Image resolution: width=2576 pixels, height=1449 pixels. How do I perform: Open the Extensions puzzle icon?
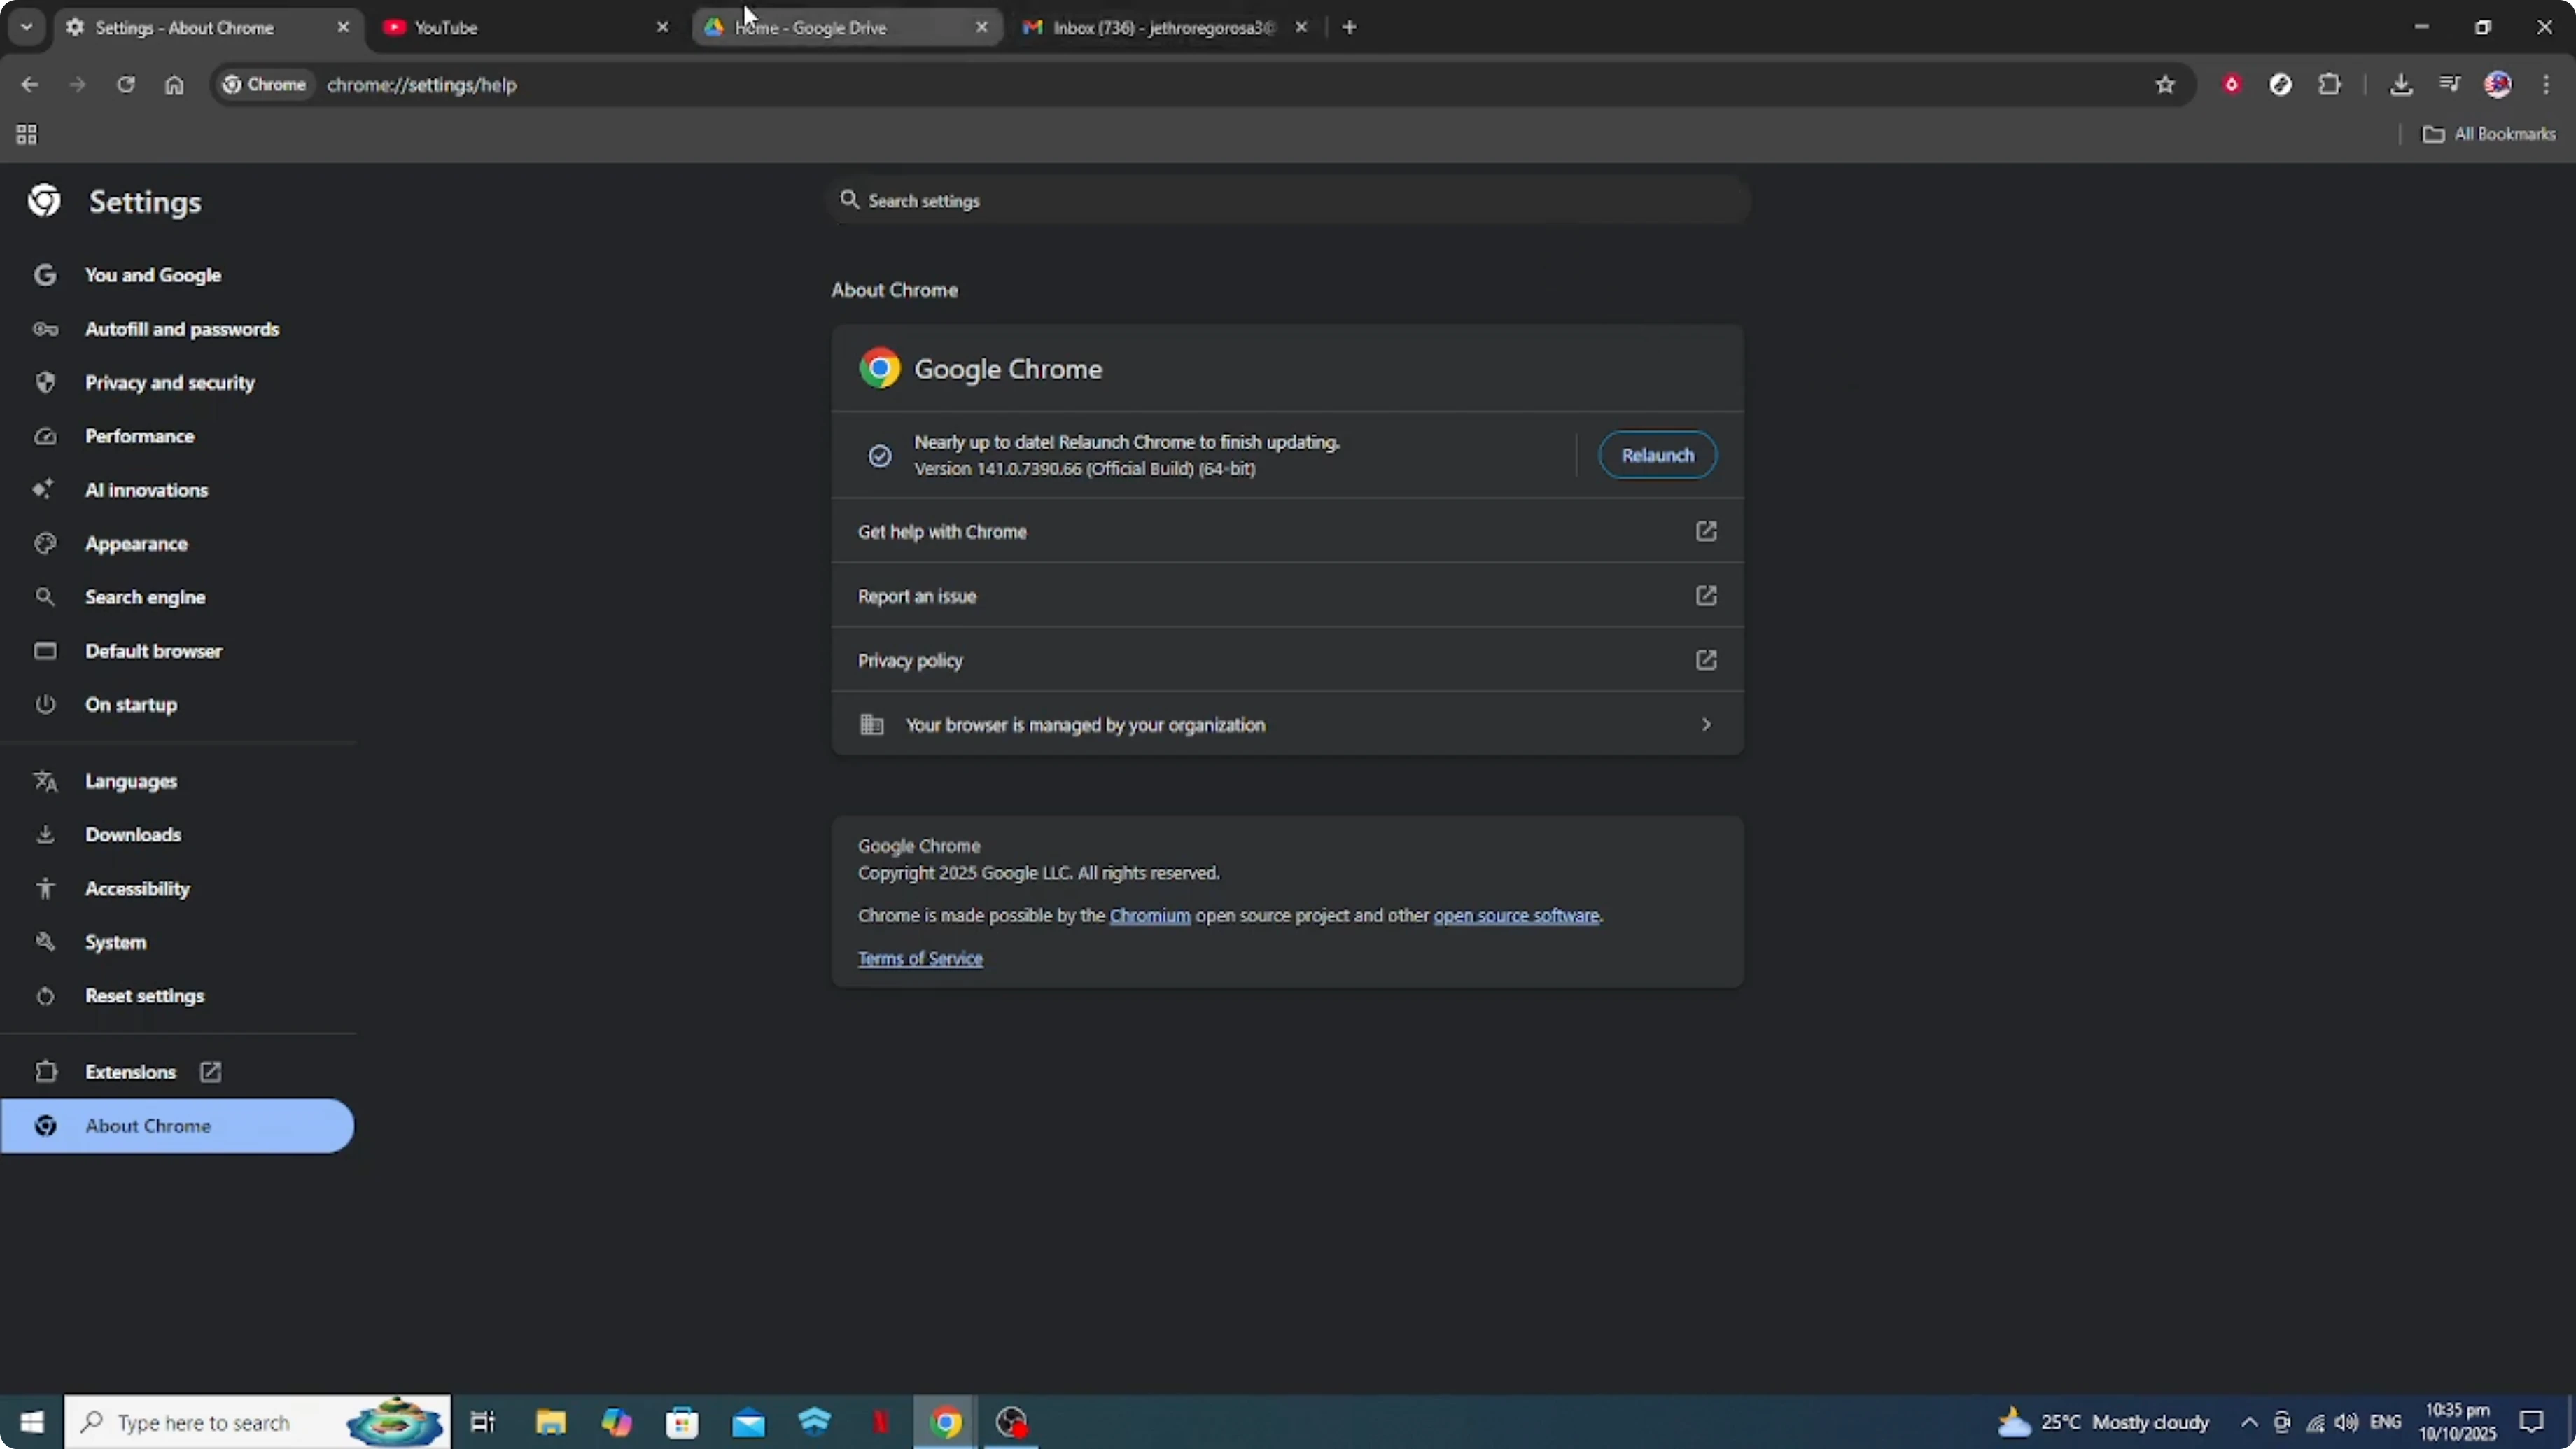coord(2329,85)
